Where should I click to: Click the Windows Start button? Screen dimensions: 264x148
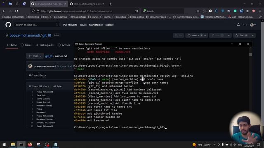[x=4, y=144]
